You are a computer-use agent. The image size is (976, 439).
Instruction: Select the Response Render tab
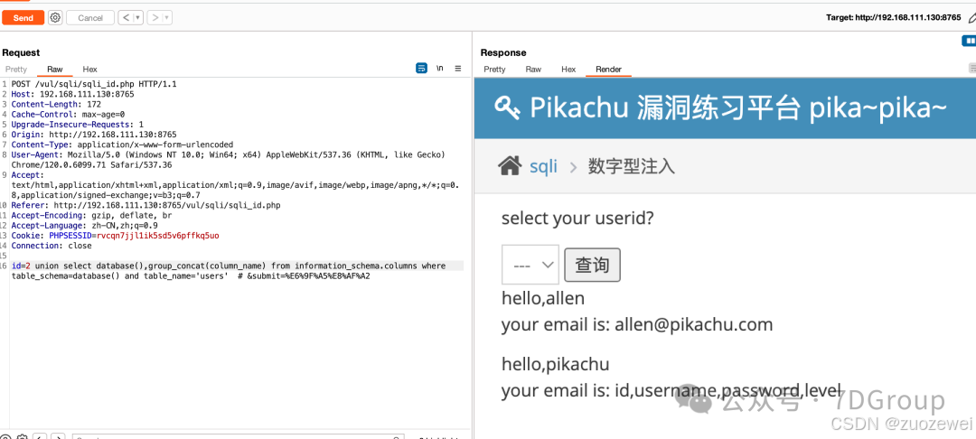[x=608, y=69]
